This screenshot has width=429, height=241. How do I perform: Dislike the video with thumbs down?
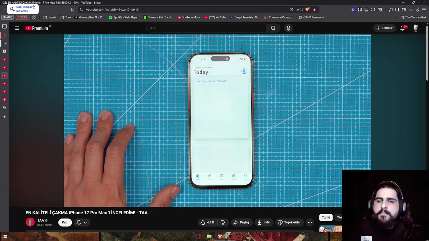tap(223, 222)
